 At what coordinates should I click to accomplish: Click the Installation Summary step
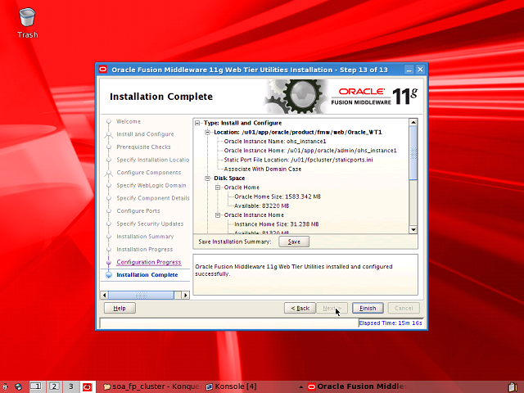coord(145,237)
